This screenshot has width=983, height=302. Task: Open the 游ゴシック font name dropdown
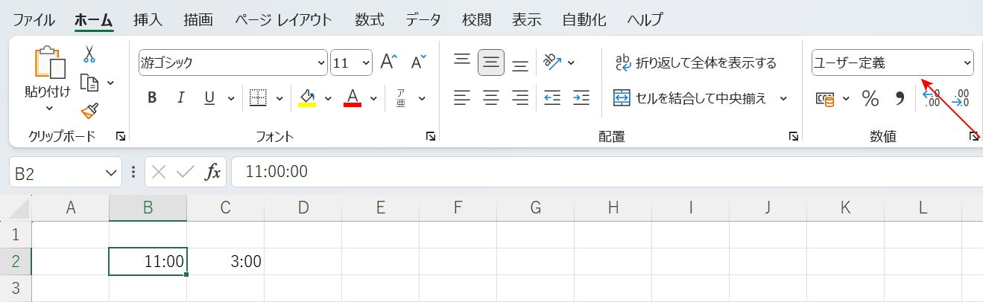tap(321, 63)
